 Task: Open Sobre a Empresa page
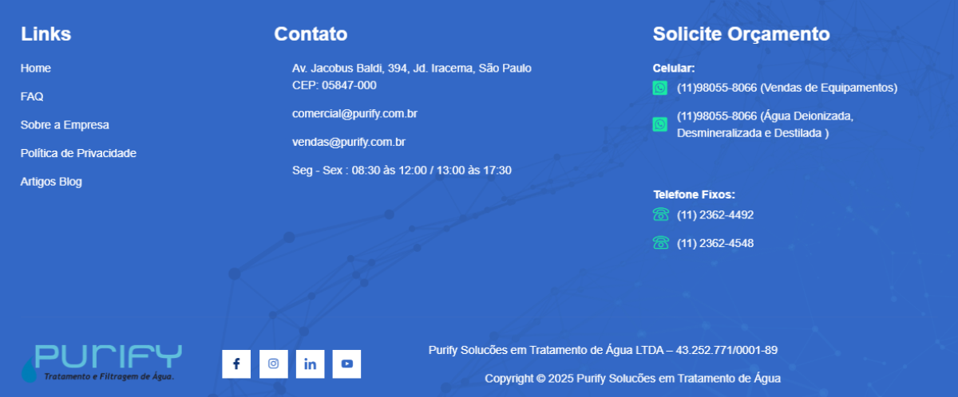click(x=65, y=125)
